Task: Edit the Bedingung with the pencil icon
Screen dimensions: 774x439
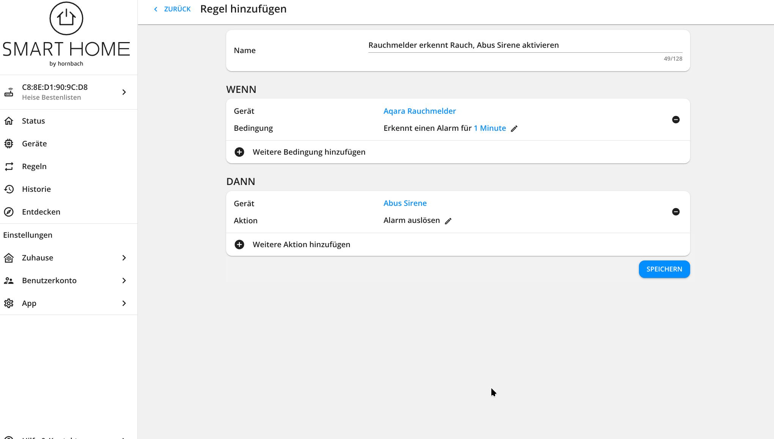Action: (x=514, y=129)
